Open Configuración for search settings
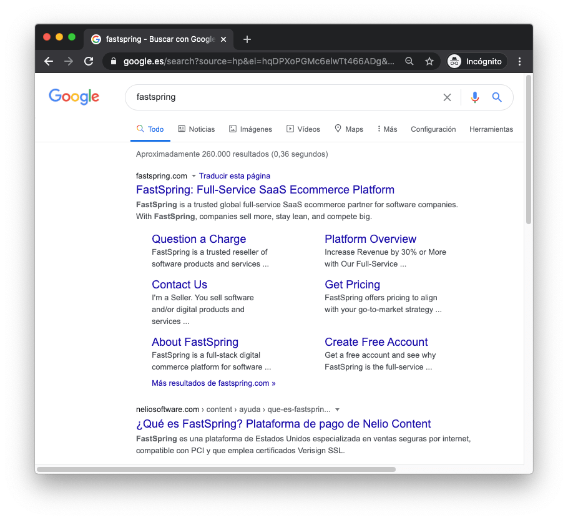 pyautogui.click(x=433, y=129)
